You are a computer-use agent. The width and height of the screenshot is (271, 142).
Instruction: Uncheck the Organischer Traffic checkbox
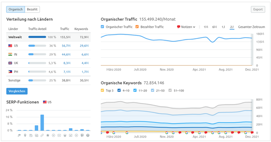click(x=102, y=27)
